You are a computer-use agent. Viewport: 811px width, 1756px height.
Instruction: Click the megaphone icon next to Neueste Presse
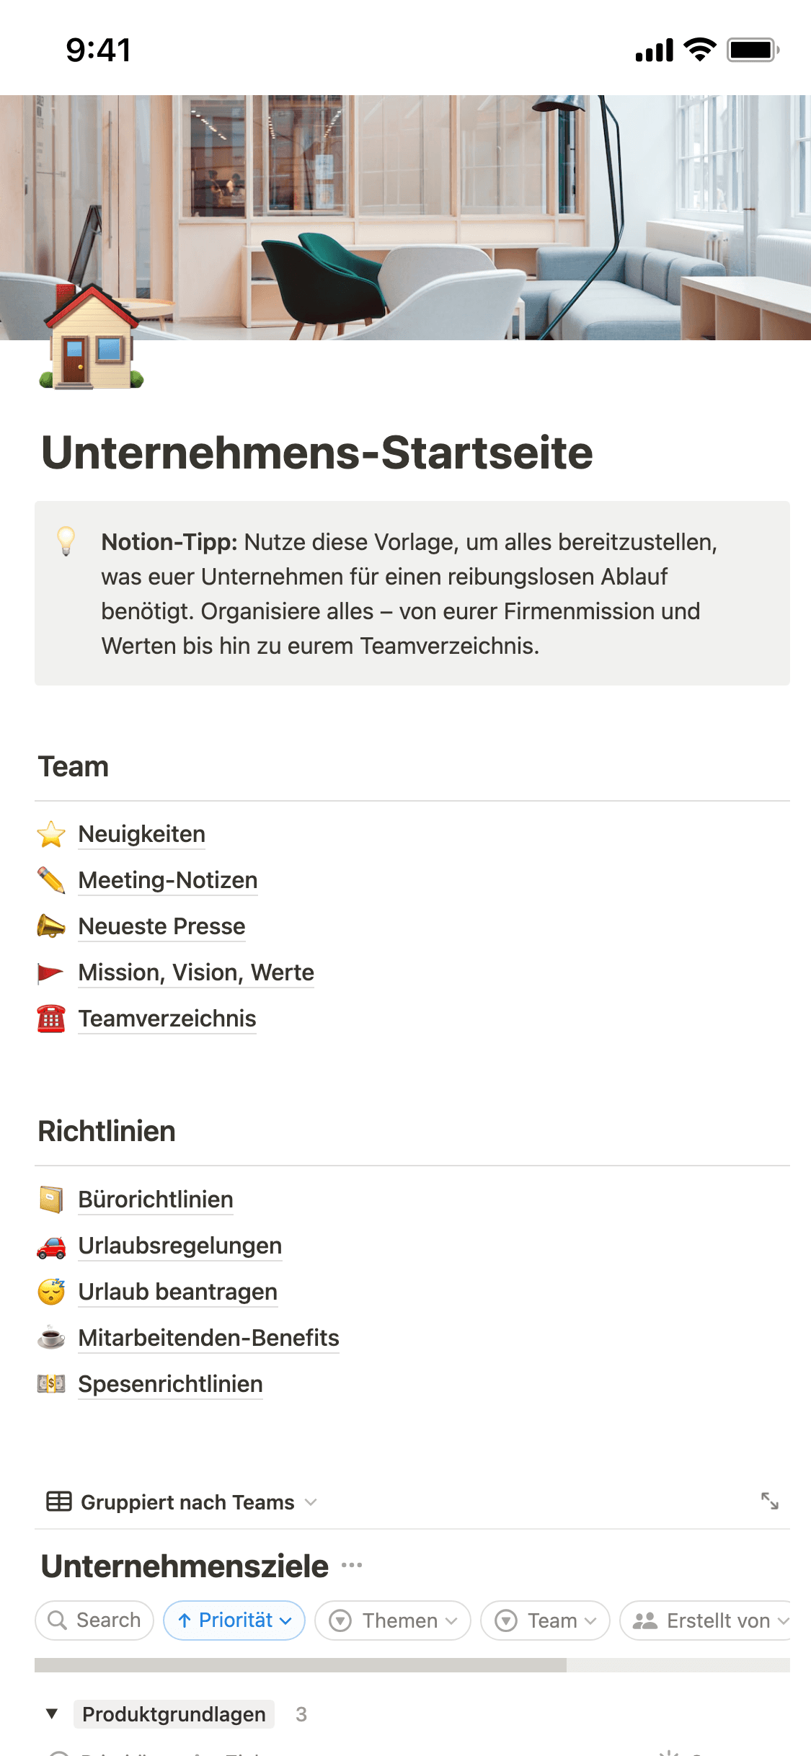pyautogui.click(x=50, y=926)
